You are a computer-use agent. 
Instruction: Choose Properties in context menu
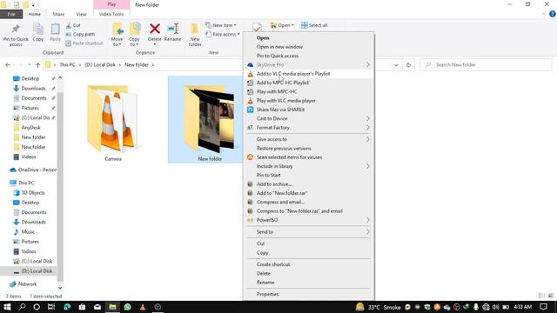pyautogui.click(x=309, y=294)
